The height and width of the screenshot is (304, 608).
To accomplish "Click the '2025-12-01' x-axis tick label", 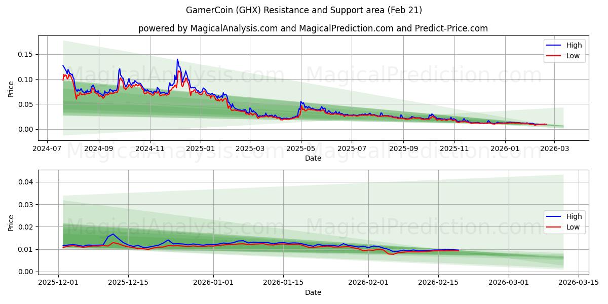I will 59,283.
